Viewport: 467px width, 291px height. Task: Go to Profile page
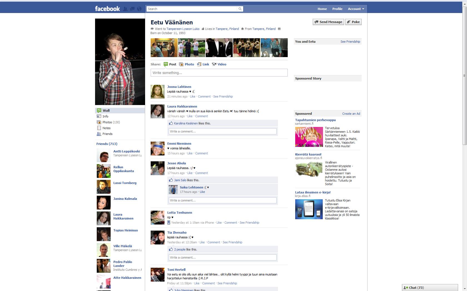pos(337,9)
